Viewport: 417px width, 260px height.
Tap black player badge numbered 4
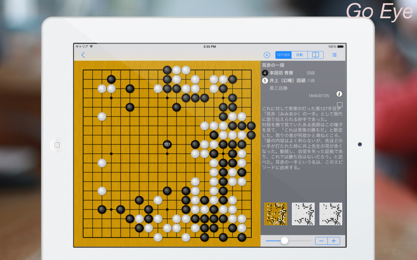click(265, 73)
